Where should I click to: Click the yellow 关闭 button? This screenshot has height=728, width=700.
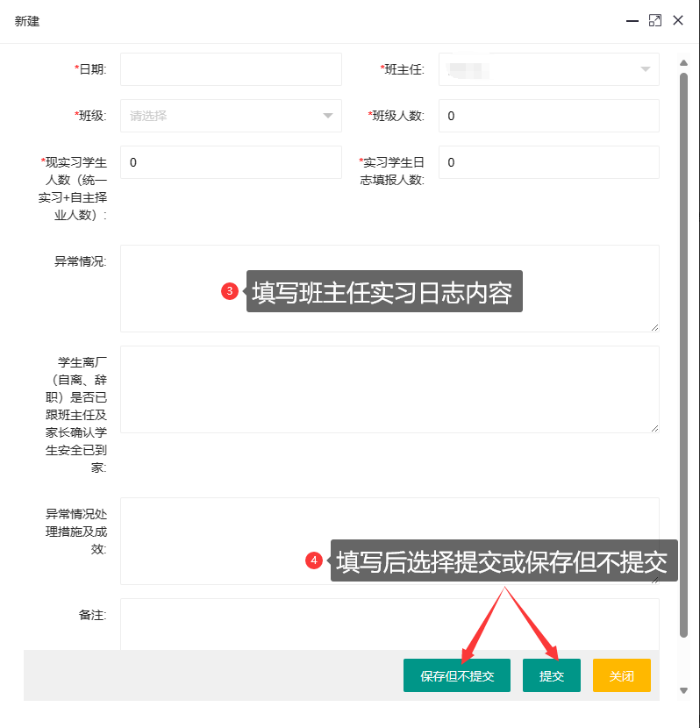pos(621,676)
